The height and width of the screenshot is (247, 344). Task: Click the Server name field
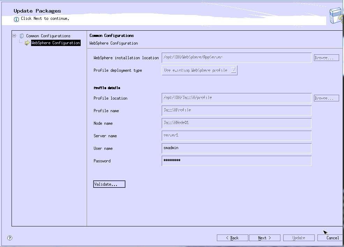click(236, 136)
